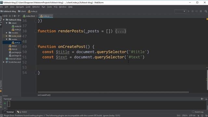Open the Refactor menu
Screen dimensions: 208x117
(36, 7)
